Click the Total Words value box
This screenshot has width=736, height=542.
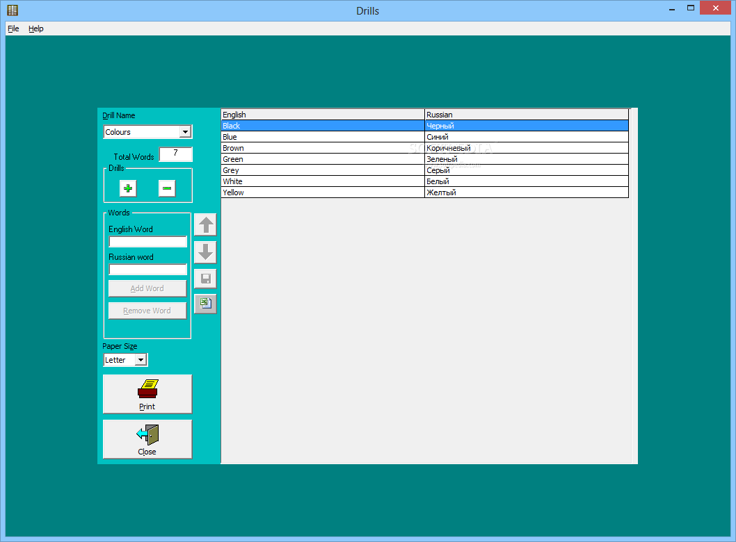(175, 154)
